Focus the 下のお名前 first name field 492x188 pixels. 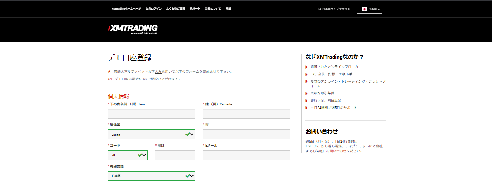[151, 114]
